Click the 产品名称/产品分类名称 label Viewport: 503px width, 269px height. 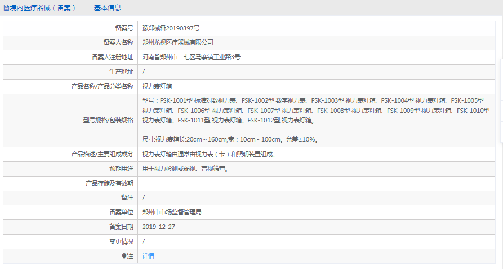click(x=103, y=86)
